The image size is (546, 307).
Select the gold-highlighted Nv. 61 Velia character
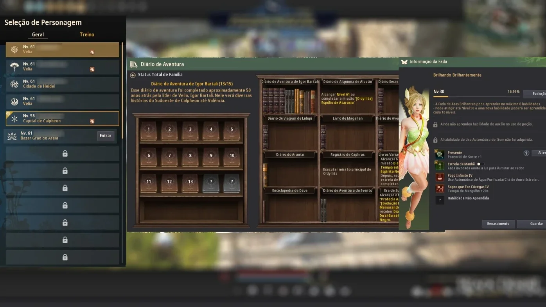[63, 50]
